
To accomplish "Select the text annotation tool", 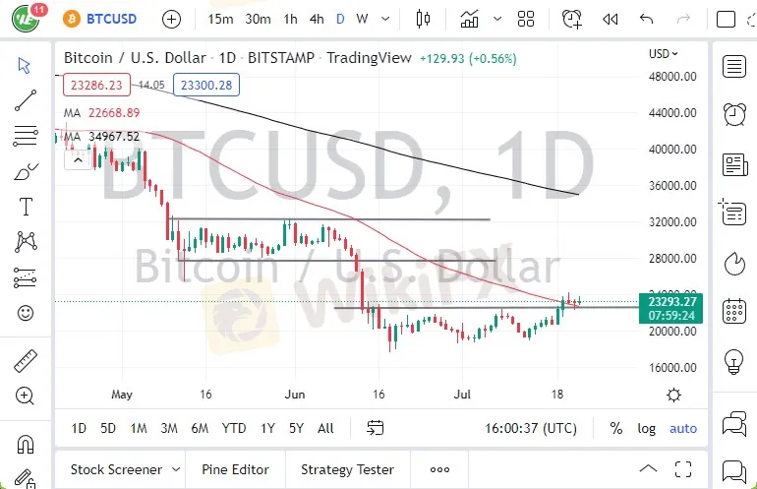I will 26,206.
